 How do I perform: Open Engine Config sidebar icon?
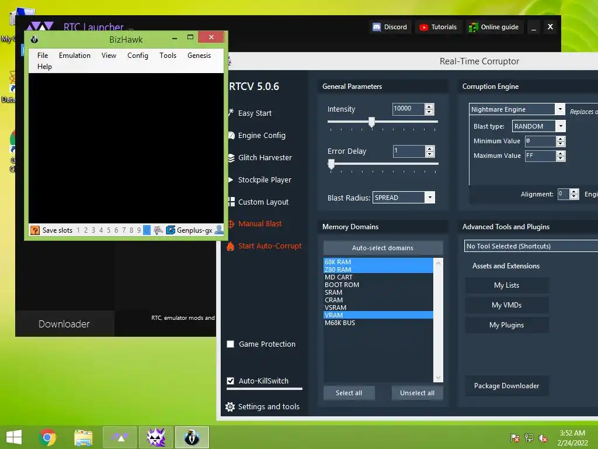[x=231, y=135]
